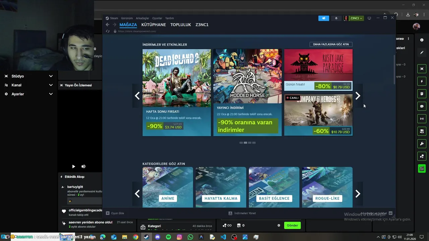Play the stream preview
429x241 pixels.
[73, 166]
